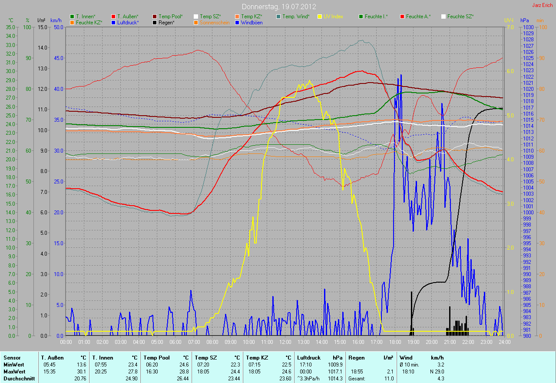Click the blue Windböen legend marker
Viewport: 556px width, 383px height.
pos(237,22)
